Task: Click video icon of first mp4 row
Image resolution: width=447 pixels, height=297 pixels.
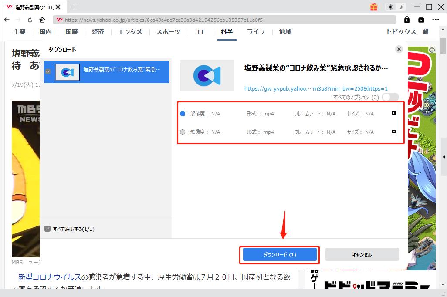Action: (394, 113)
